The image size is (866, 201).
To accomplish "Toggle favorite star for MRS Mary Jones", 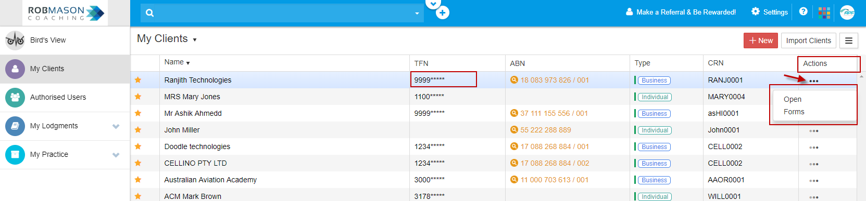I will coord(138,97).
